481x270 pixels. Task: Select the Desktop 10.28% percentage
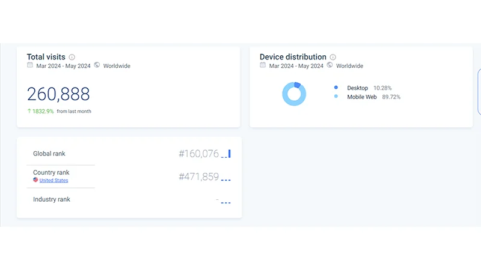[382, 88]
